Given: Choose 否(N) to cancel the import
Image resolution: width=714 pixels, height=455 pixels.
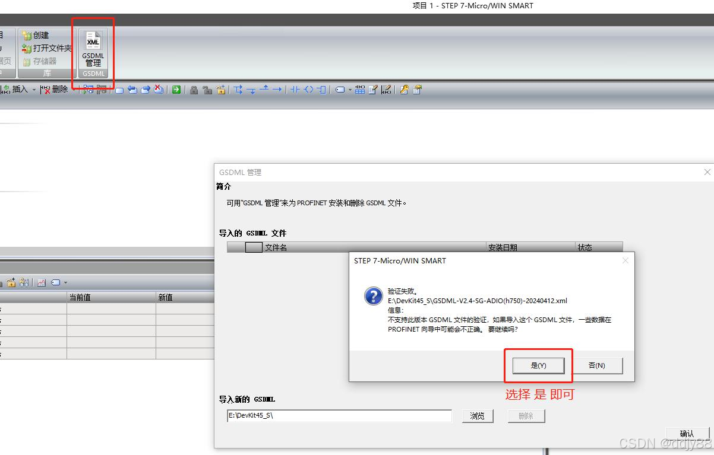Looking at the screenshot, I should click(x=596, y=365).
